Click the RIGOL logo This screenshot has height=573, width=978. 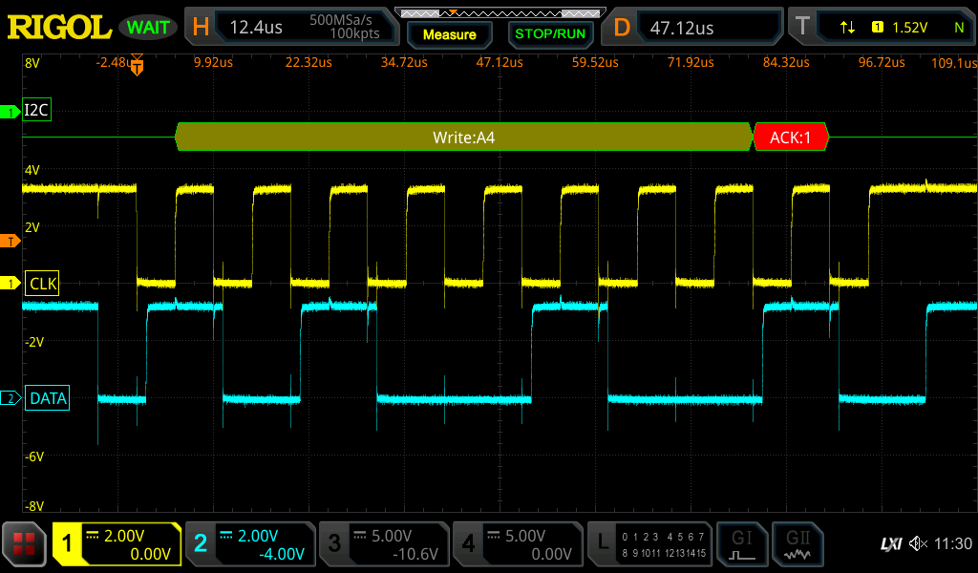pyautogui.click(x=59, y=28)
